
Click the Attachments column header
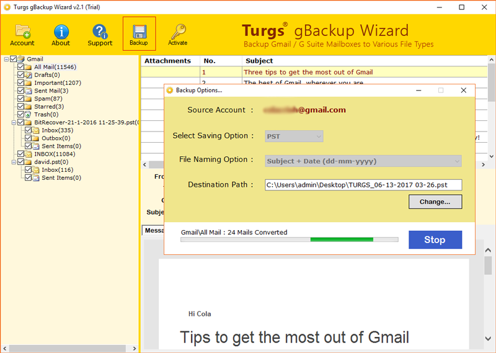coord(167,61)
